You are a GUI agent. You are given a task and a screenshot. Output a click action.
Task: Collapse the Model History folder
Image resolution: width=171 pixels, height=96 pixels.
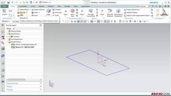pyautogui.click(x=7, y=42)
